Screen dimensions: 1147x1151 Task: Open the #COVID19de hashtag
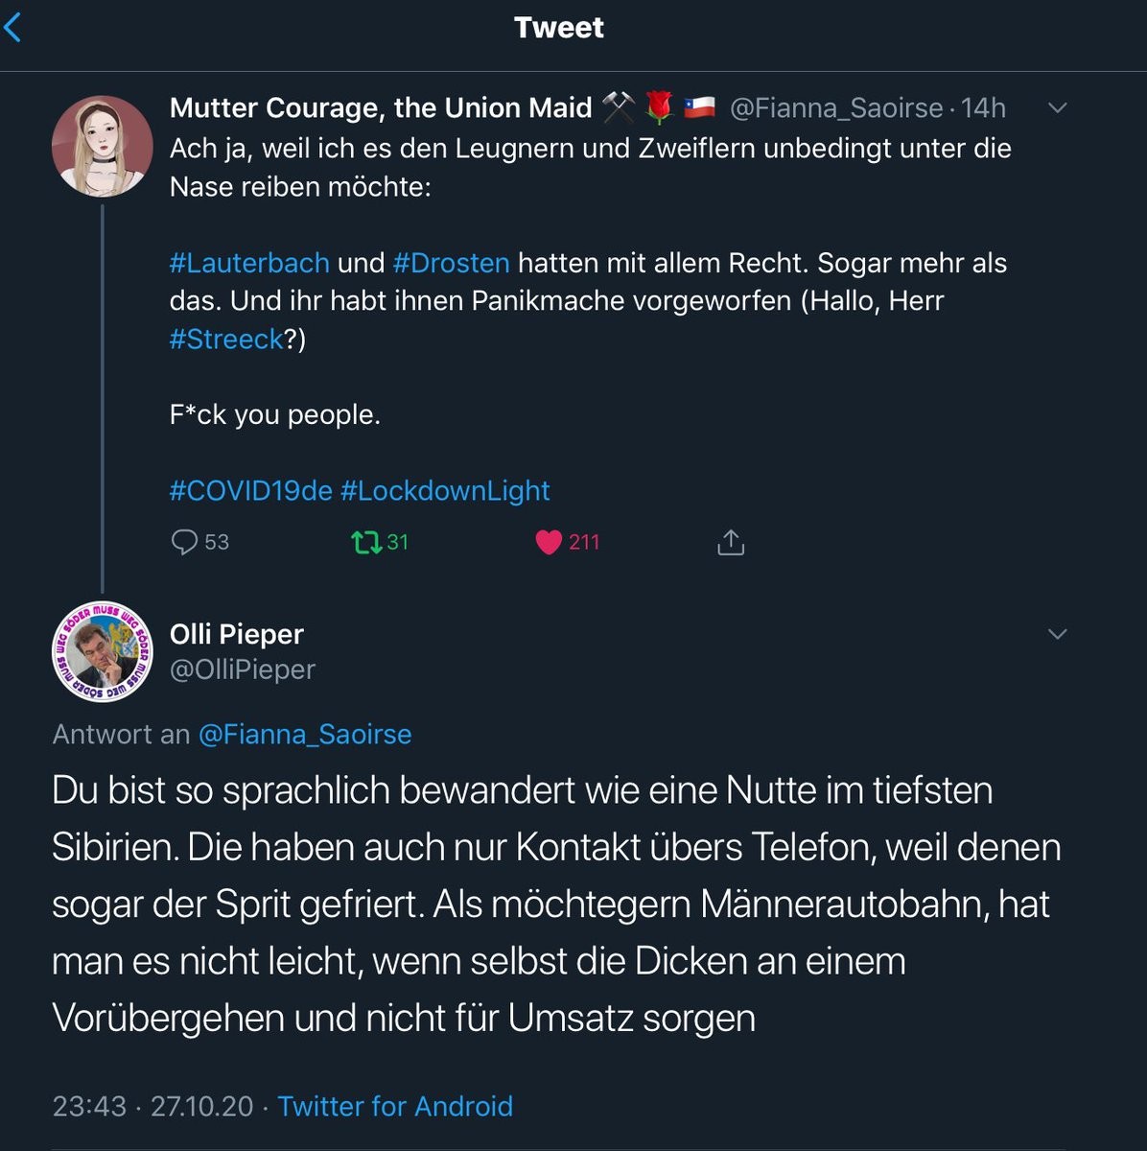(x=250, y=491)
